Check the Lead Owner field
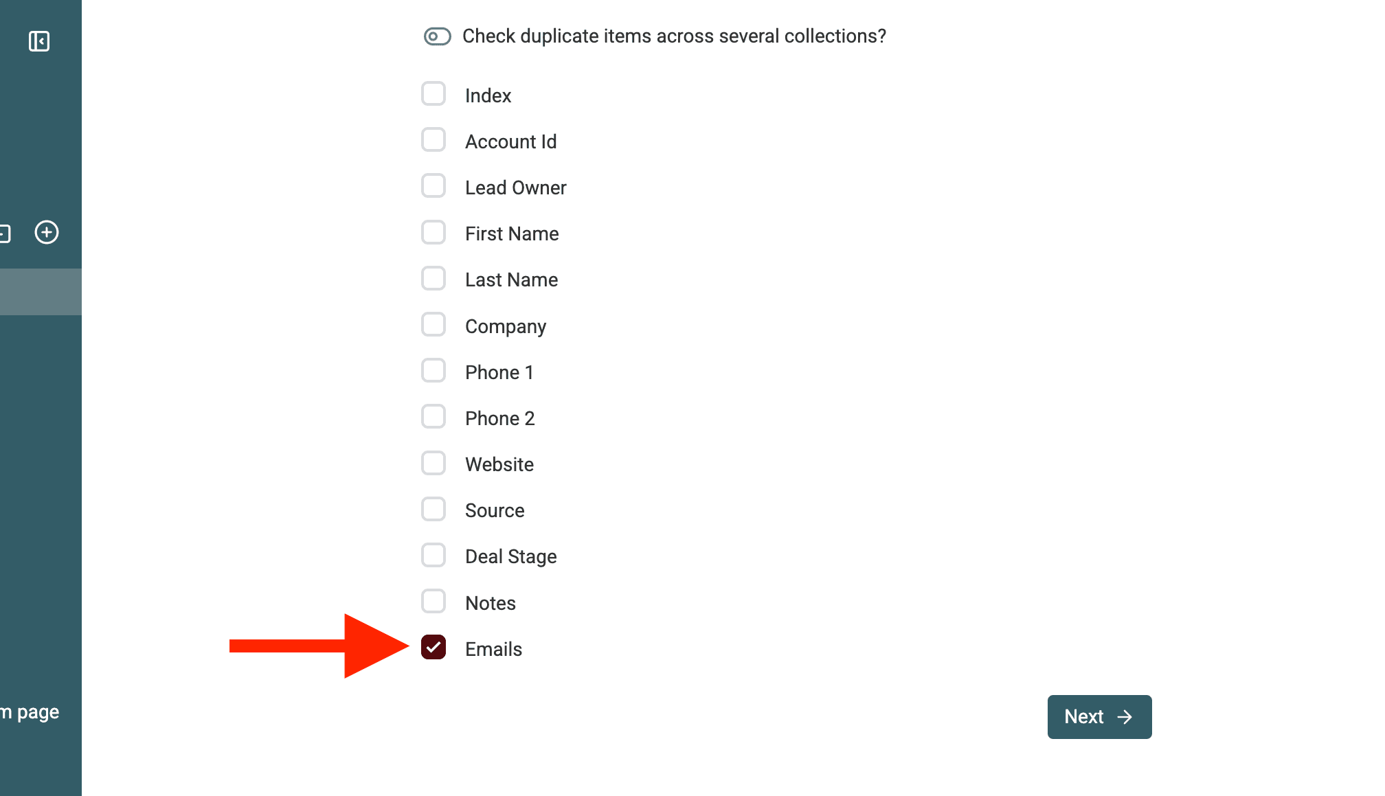Screen dimensions: 1385x796 (433, 185)
